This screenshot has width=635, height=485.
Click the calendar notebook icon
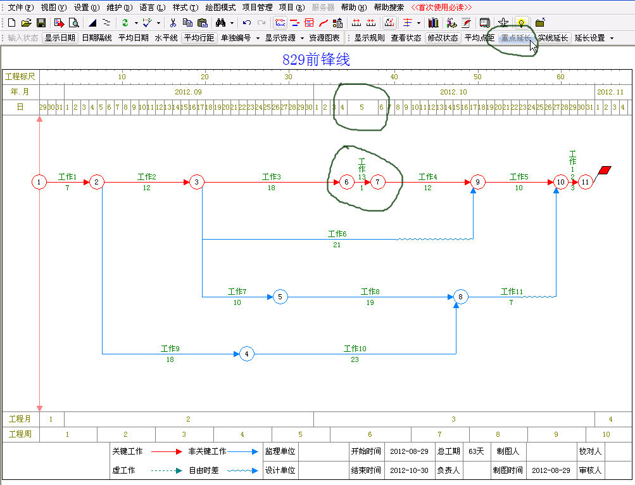click(x=484, y=23)
